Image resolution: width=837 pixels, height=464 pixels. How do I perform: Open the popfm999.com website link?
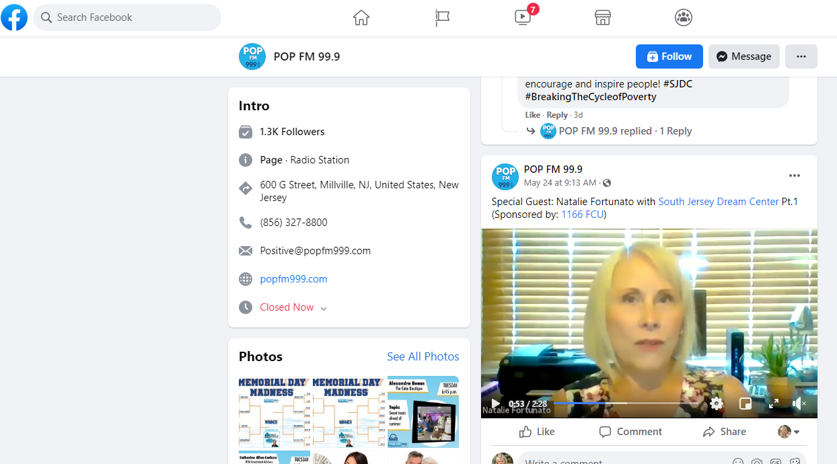pos(293,279)
